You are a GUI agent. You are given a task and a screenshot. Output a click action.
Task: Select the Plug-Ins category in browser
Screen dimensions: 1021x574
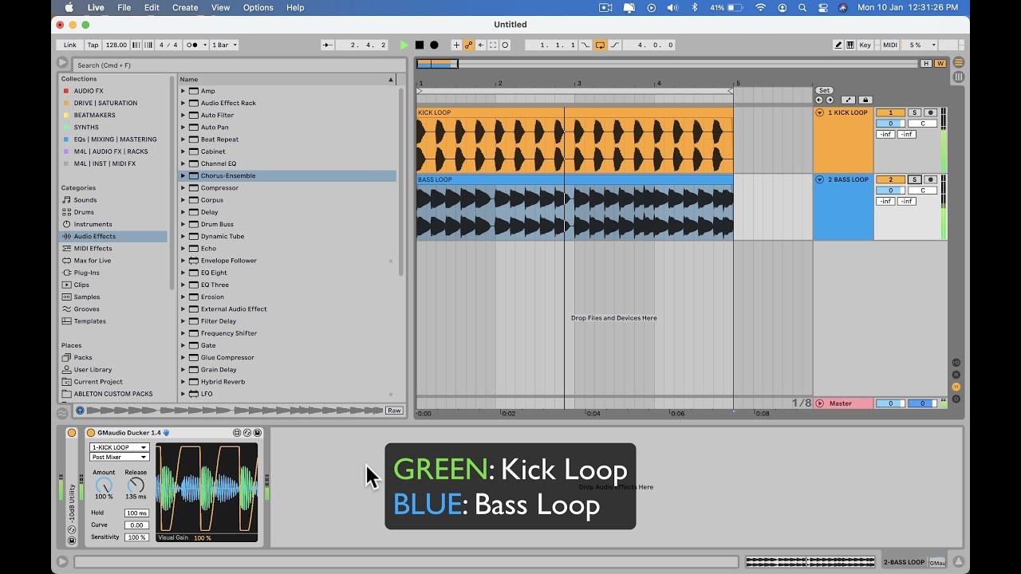86,273
